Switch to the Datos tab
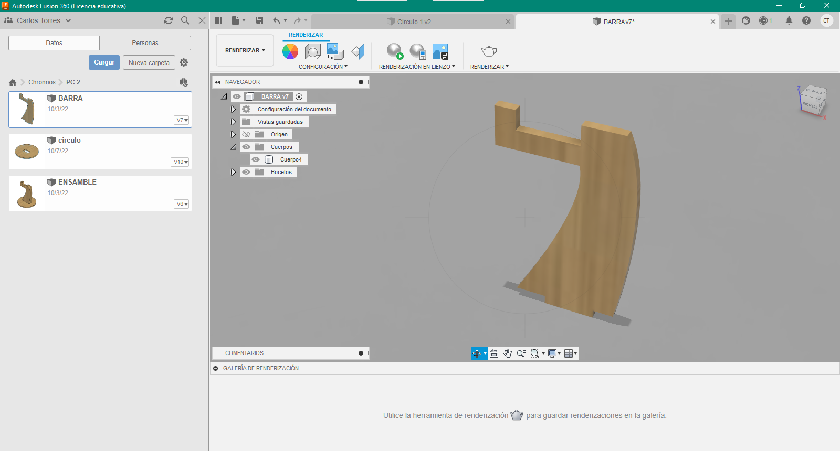Screen dimensions: 840x451 [x=54, y=43]
